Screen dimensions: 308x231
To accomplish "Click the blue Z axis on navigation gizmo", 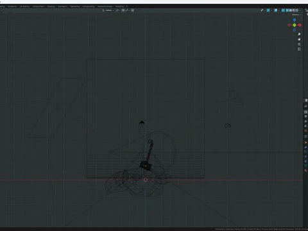I will (295, 20).
